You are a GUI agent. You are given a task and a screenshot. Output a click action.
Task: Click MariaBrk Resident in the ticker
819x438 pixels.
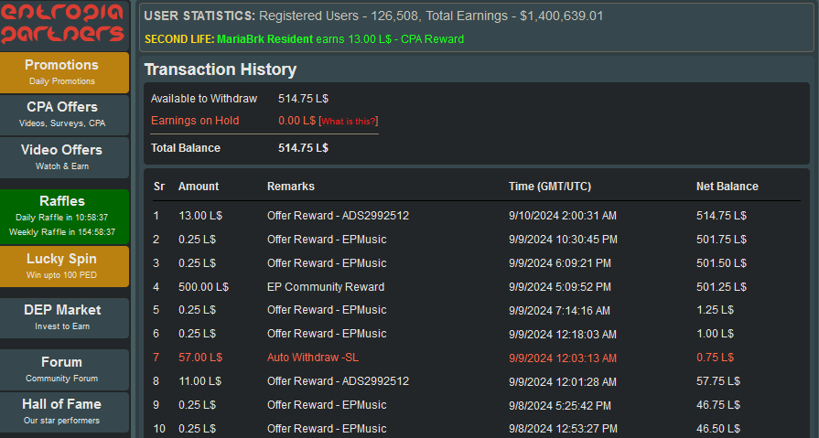[264, 39]
